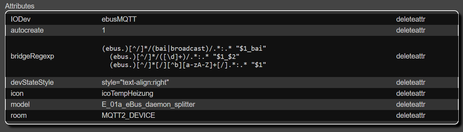The image size is (463, 132).
Task: Select the E_01a_eBus_daemon_splitter model value
Action: pyautogui.click(x=149, y=105)
